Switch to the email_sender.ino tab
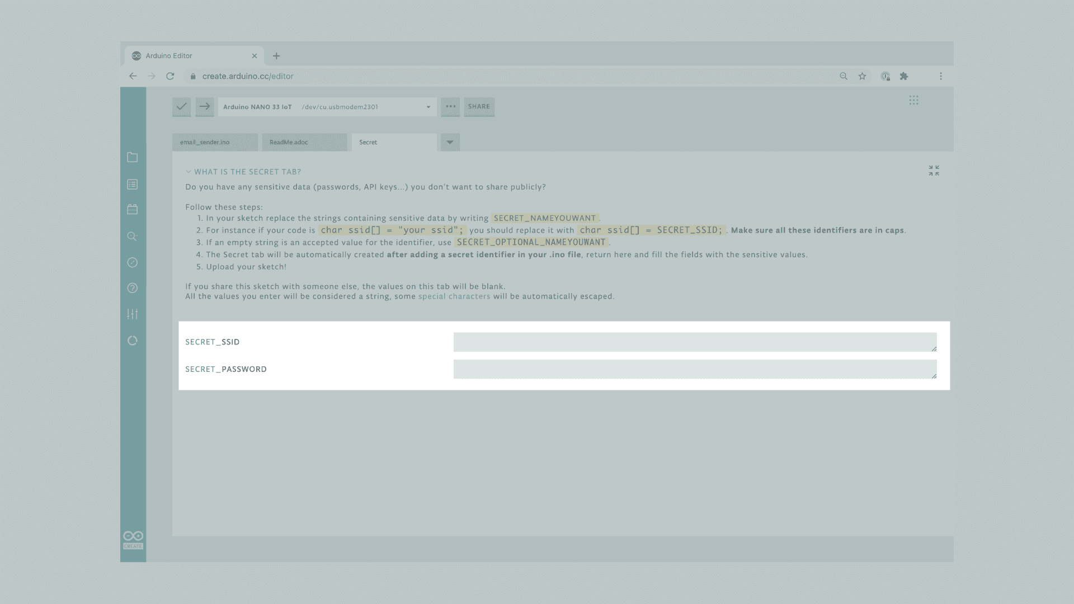 pyautogui.click(x=215, y=142)
